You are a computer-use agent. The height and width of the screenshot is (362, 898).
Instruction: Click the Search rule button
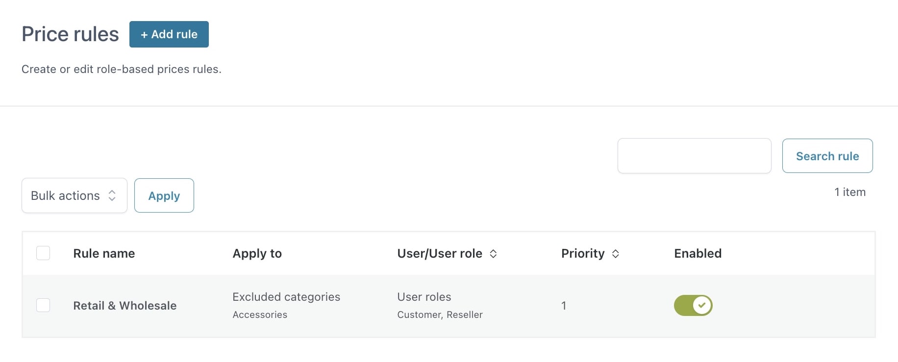(x=827, y=156)
